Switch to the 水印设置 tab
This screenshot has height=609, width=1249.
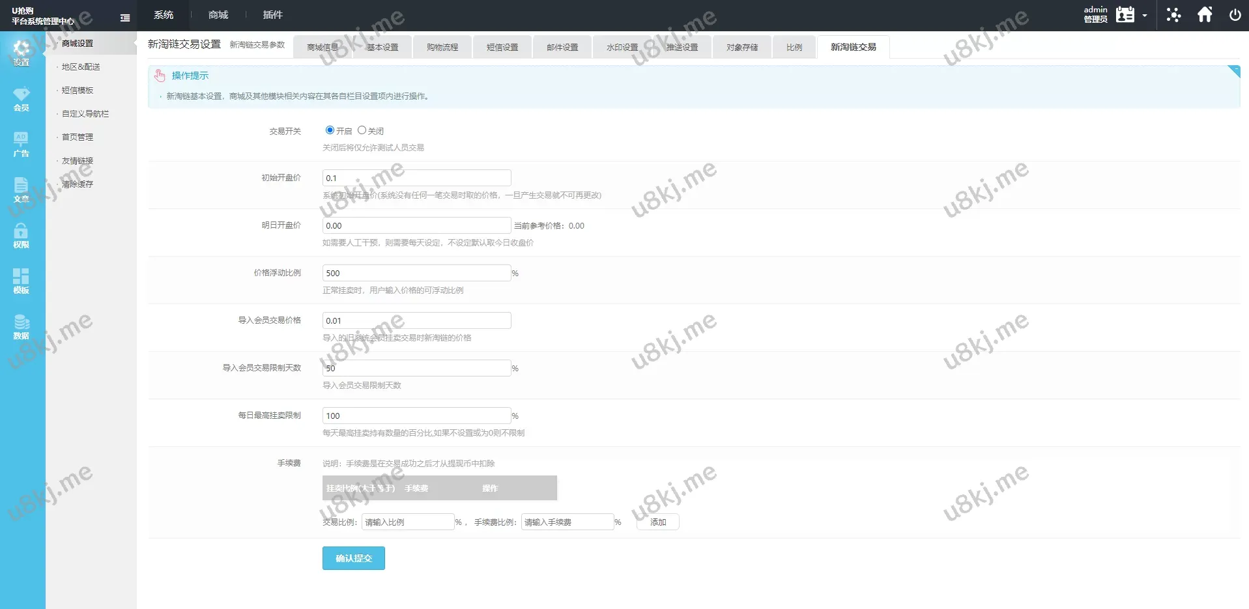click(622, 48)
